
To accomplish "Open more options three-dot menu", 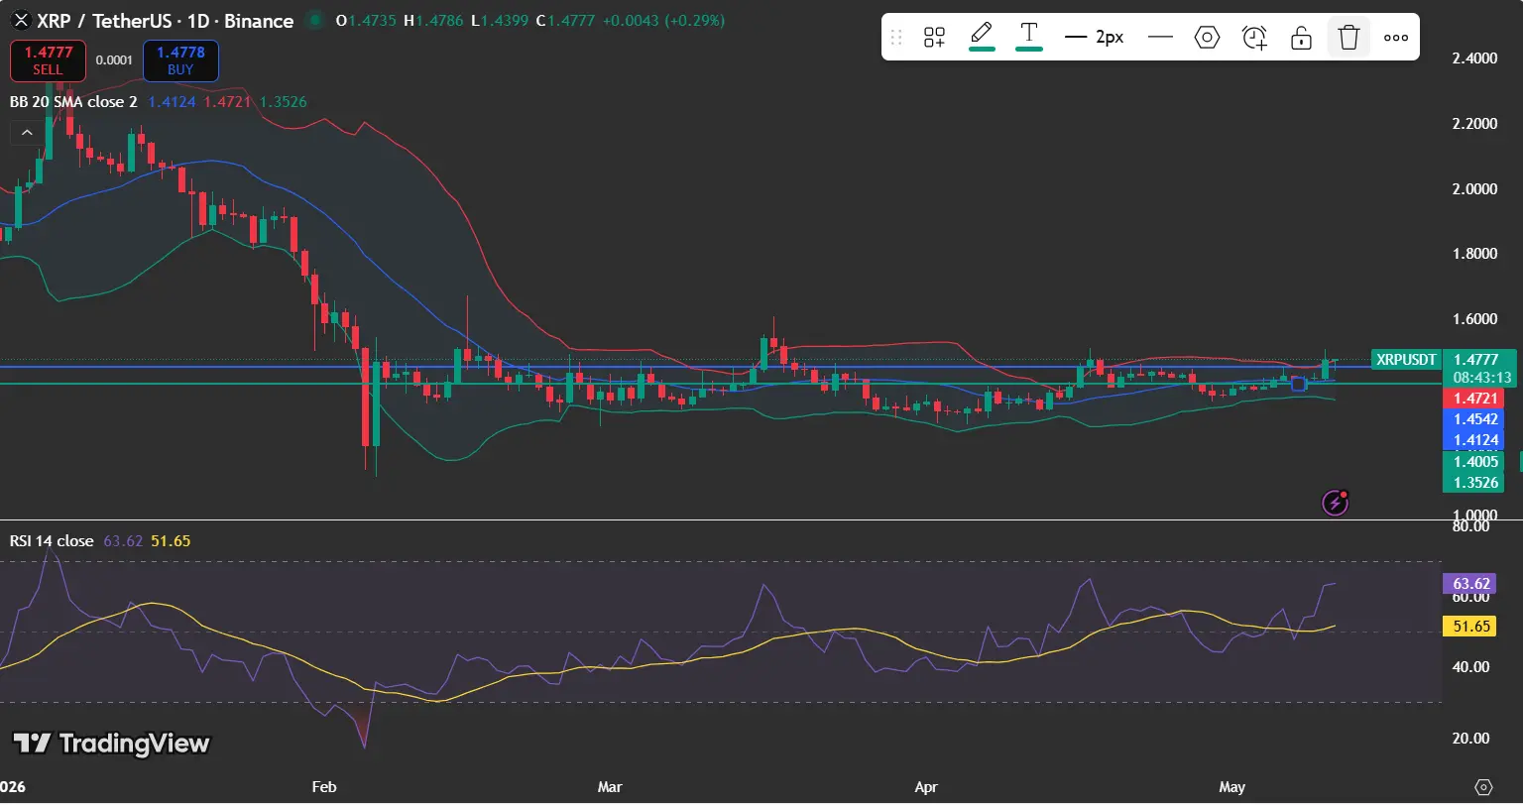I will [1396, 38].
